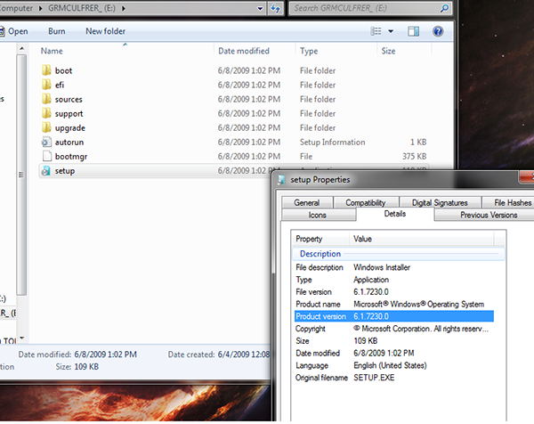Select the upgrade folder icon
Viewport: 534px width, 424px height.
(46, 127)
